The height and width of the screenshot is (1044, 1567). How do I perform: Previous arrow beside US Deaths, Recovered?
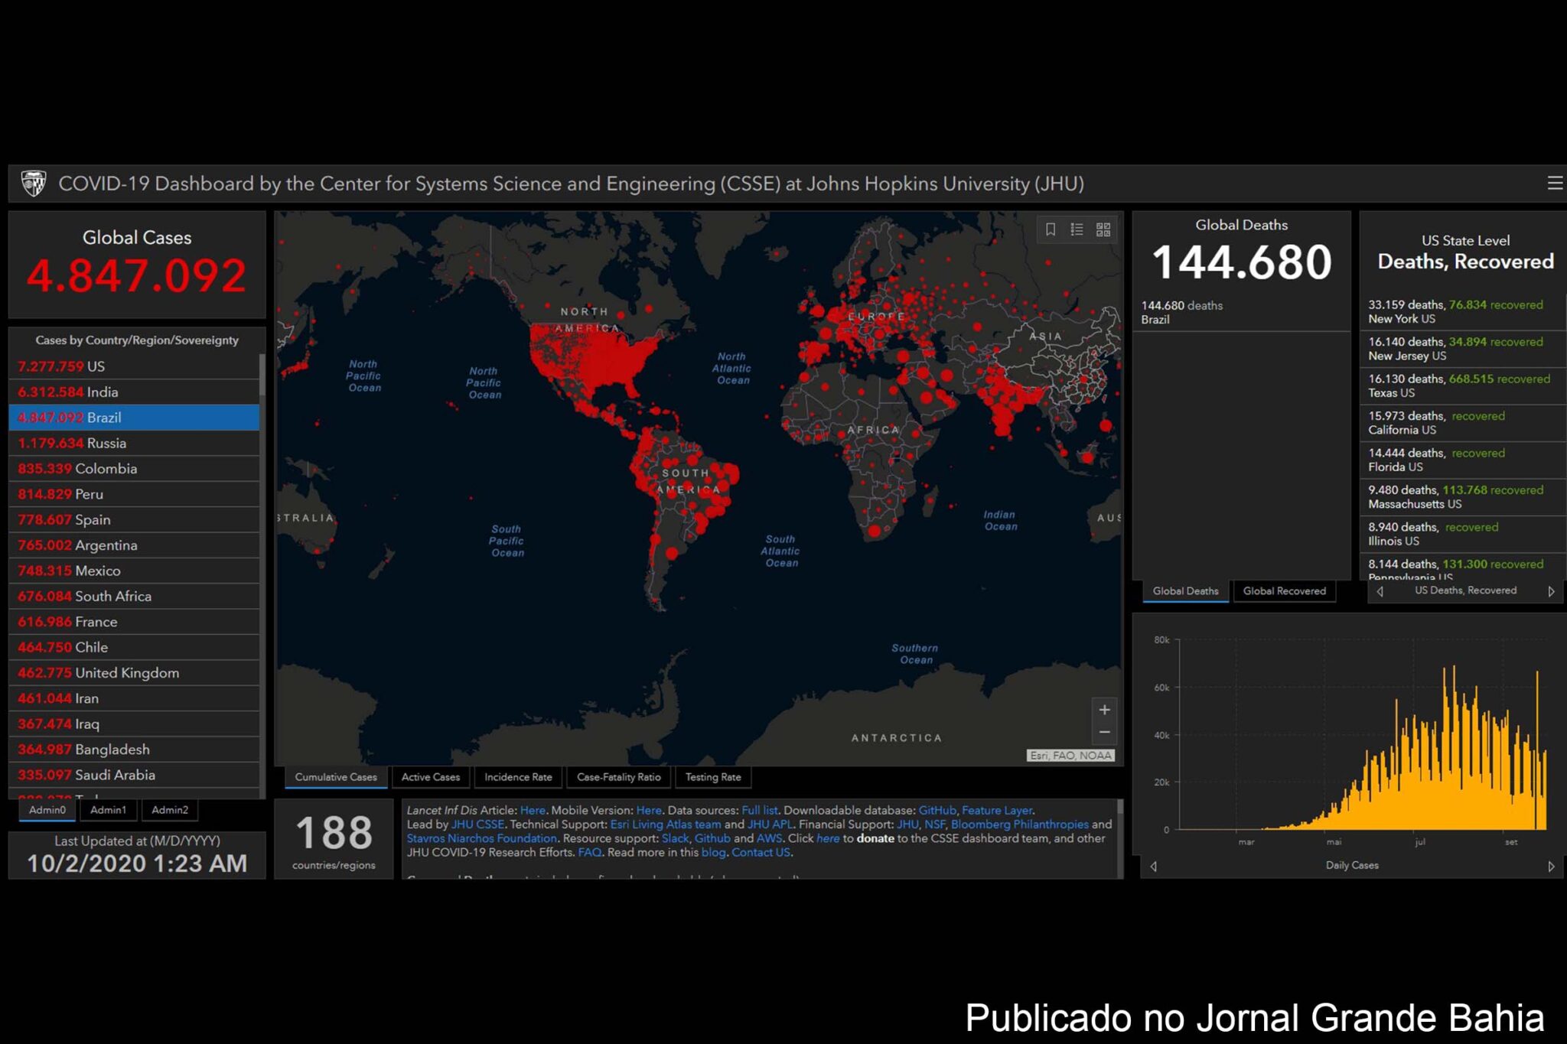(x=1380, y=591)
